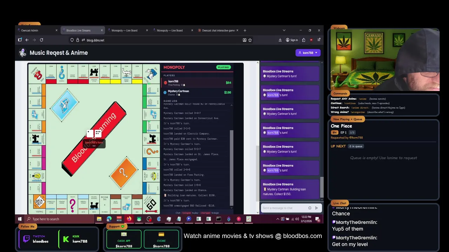This screenshot has width=449, height=252.
Task: Click the Music Reqest & Anime logo
Action: coord(23,53)
